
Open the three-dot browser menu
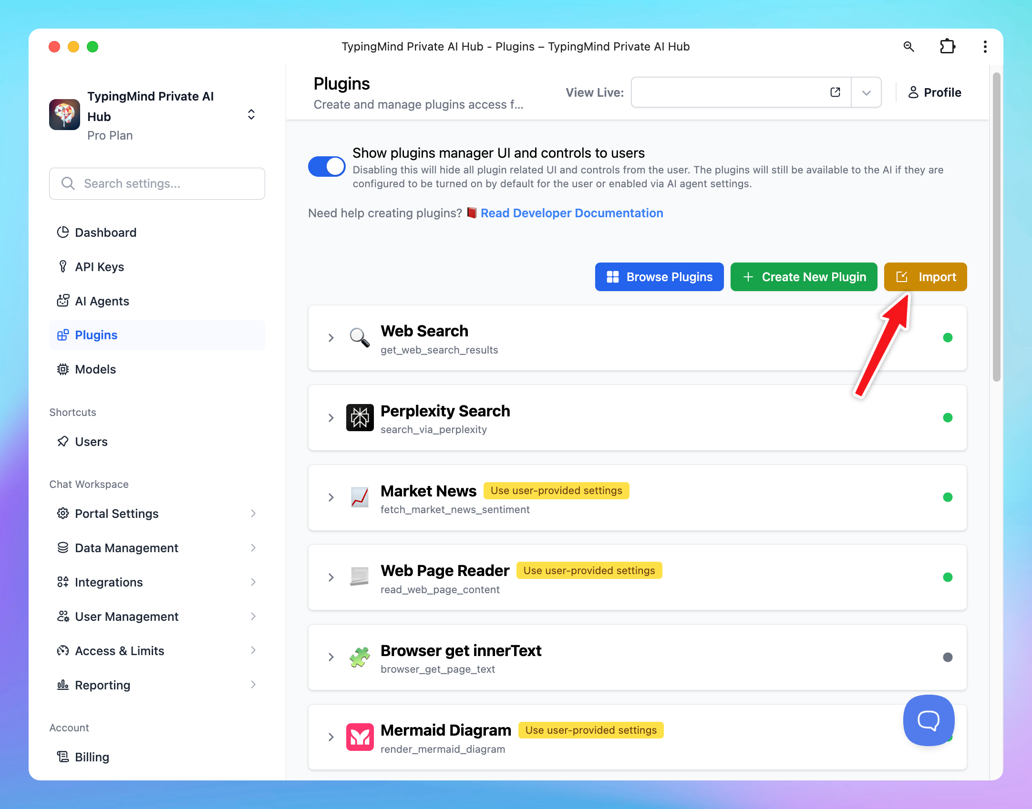(x=985, y=47)
